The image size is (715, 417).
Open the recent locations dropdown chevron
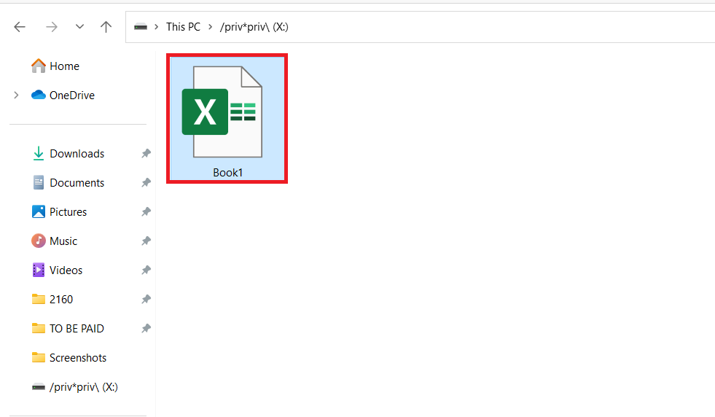click(79, 26)
